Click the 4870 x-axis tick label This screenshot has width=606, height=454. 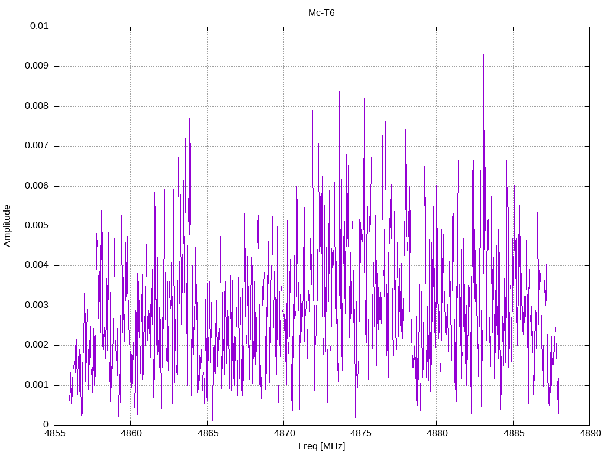[283, 433]
